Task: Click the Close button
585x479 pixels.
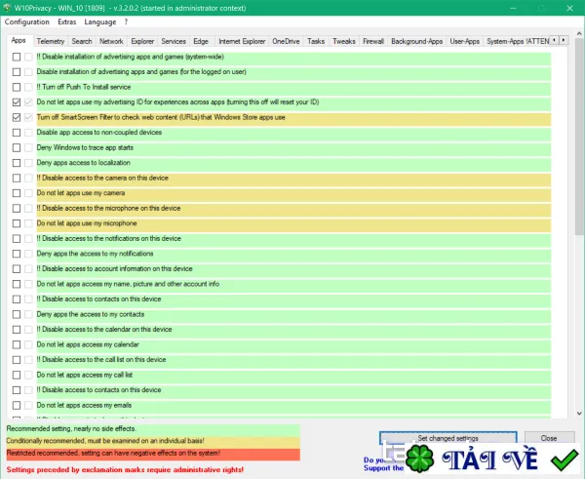Action: [x=549, y=438]
